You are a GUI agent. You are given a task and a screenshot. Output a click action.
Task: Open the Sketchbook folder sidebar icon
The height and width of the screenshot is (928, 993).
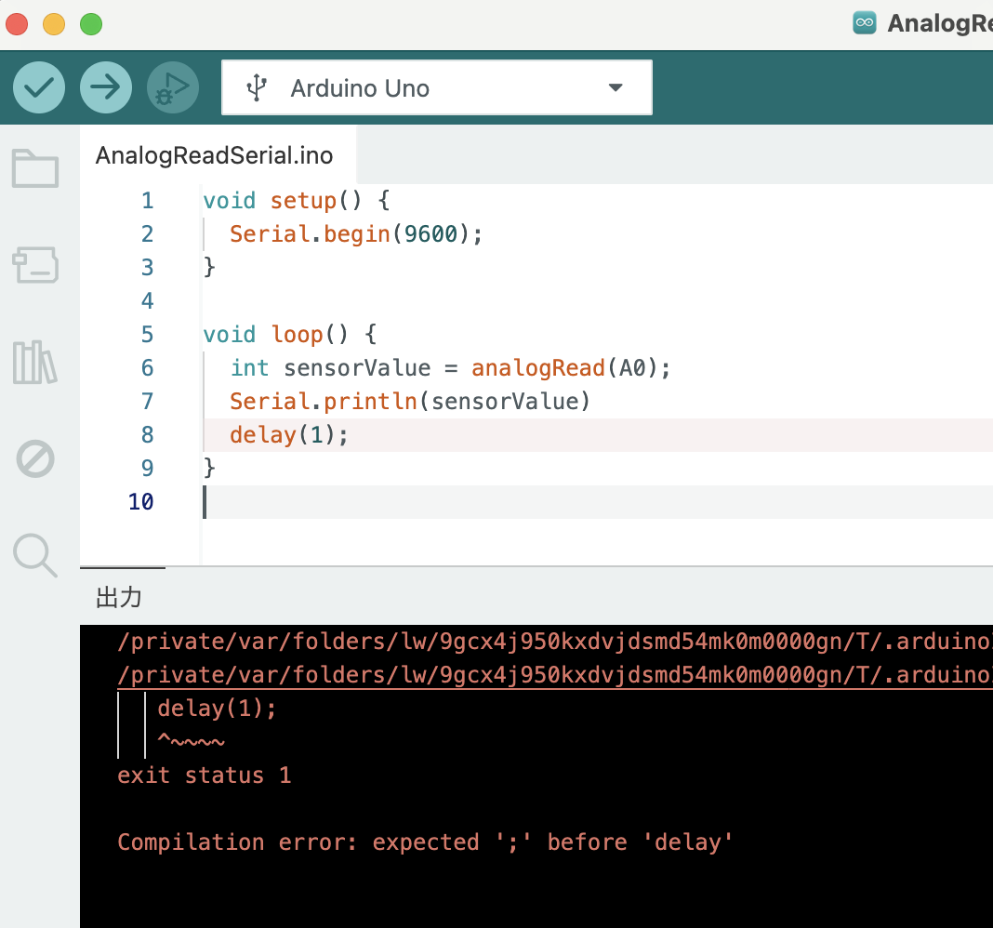35,168
